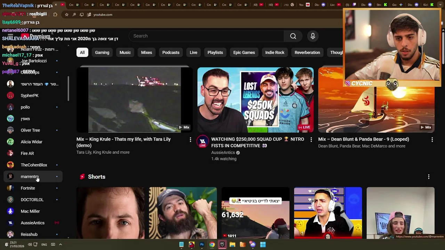445x250 pixels.
Task: Select the Music filter chip
Action: [x=125, y=52]
